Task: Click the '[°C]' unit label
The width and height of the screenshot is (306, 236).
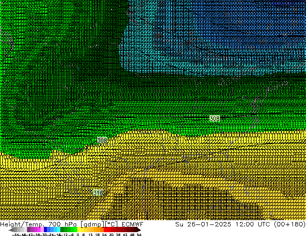Action: point(111,224)
